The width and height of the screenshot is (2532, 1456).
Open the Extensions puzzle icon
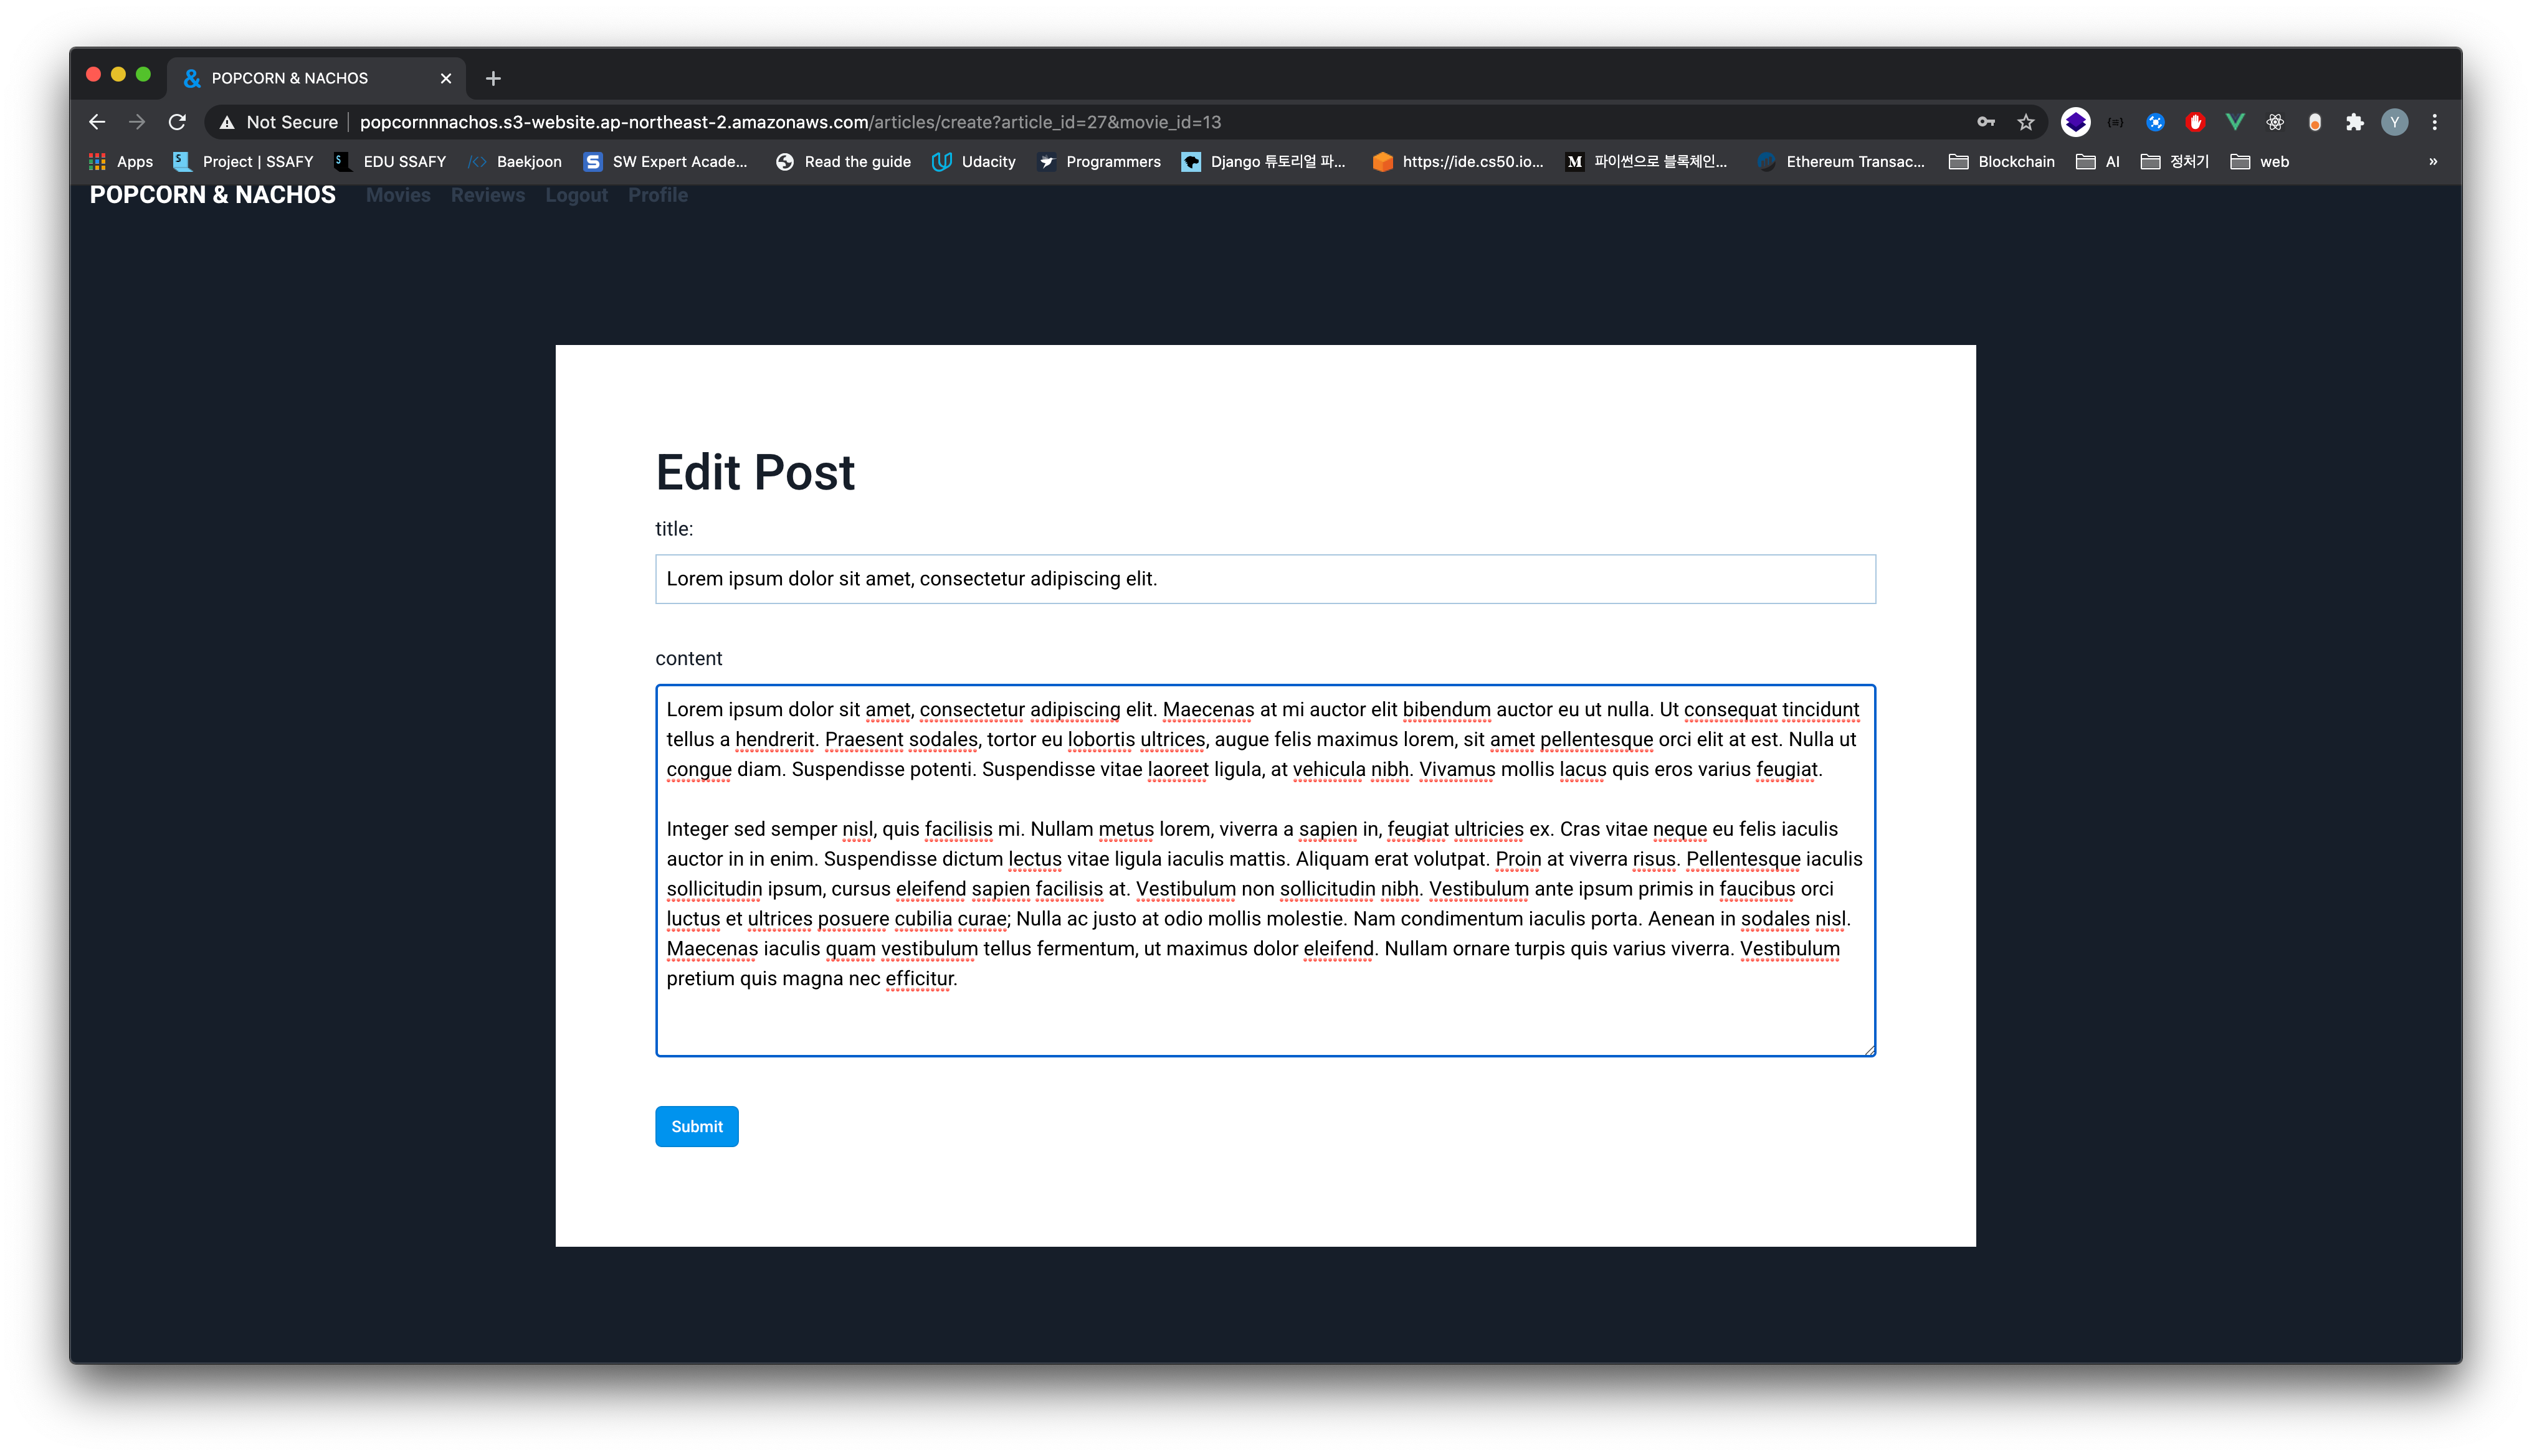click(x=2355, y=122)
